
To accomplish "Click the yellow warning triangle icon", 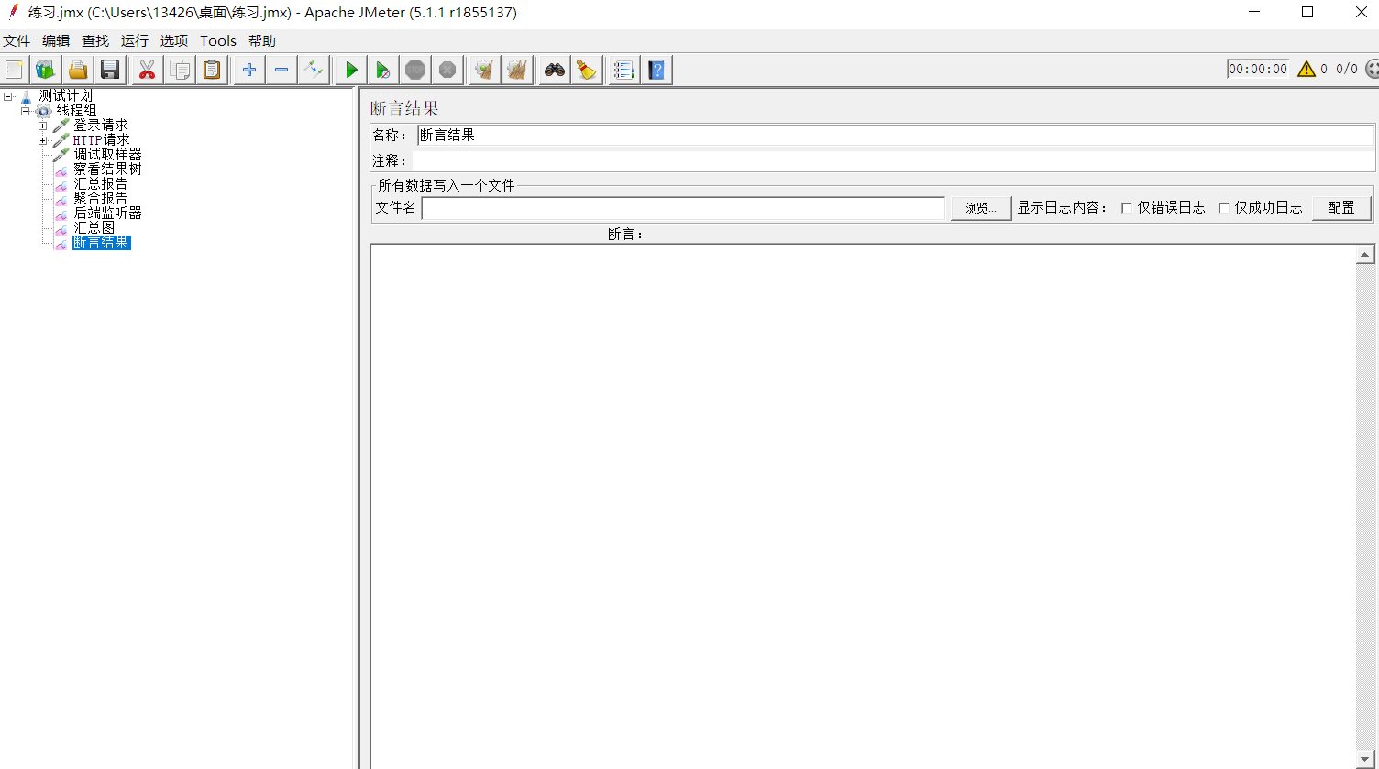I will (1307, 69).
